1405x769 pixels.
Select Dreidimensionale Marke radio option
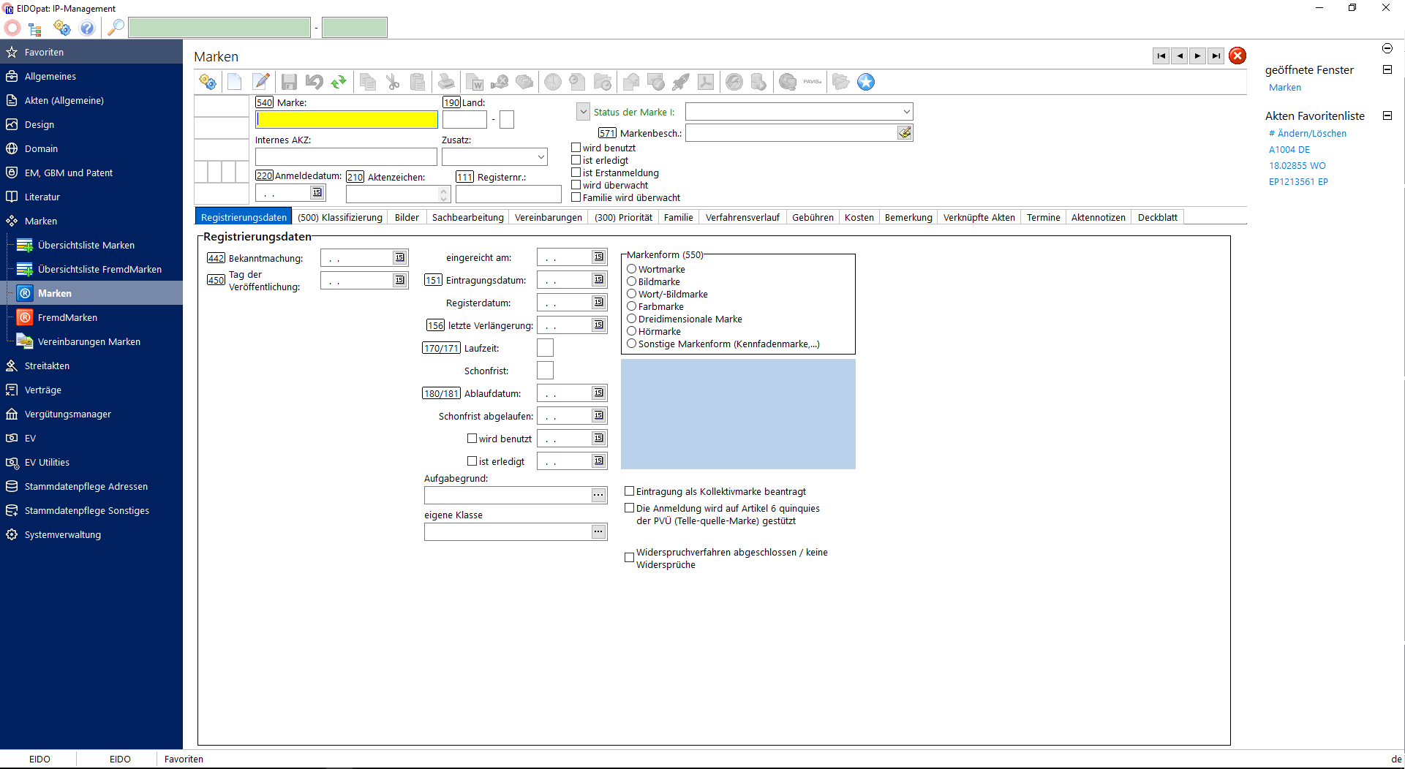pos(632,319)
